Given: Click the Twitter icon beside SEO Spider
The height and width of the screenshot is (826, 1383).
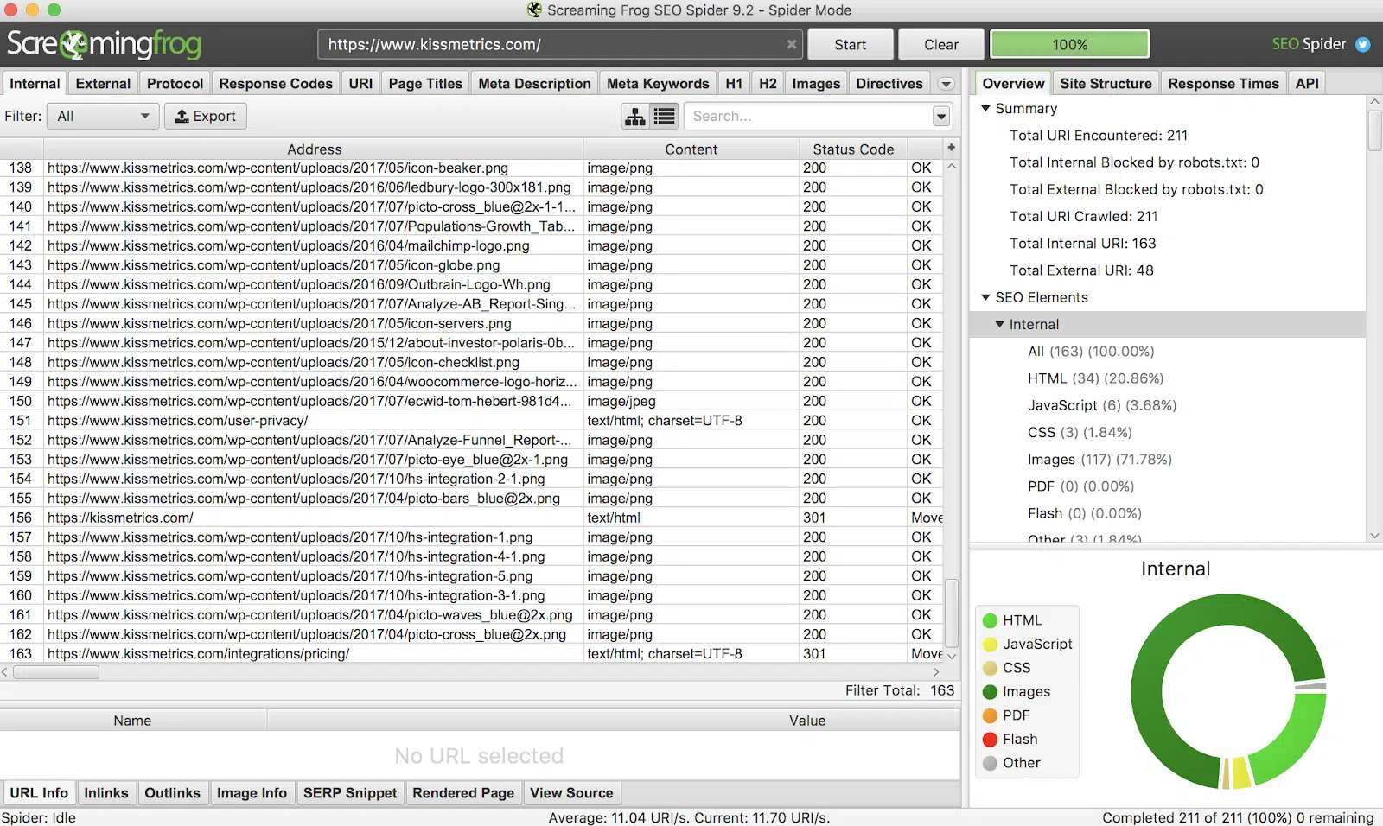Looking at the screenshot, I should [1363, 44].
